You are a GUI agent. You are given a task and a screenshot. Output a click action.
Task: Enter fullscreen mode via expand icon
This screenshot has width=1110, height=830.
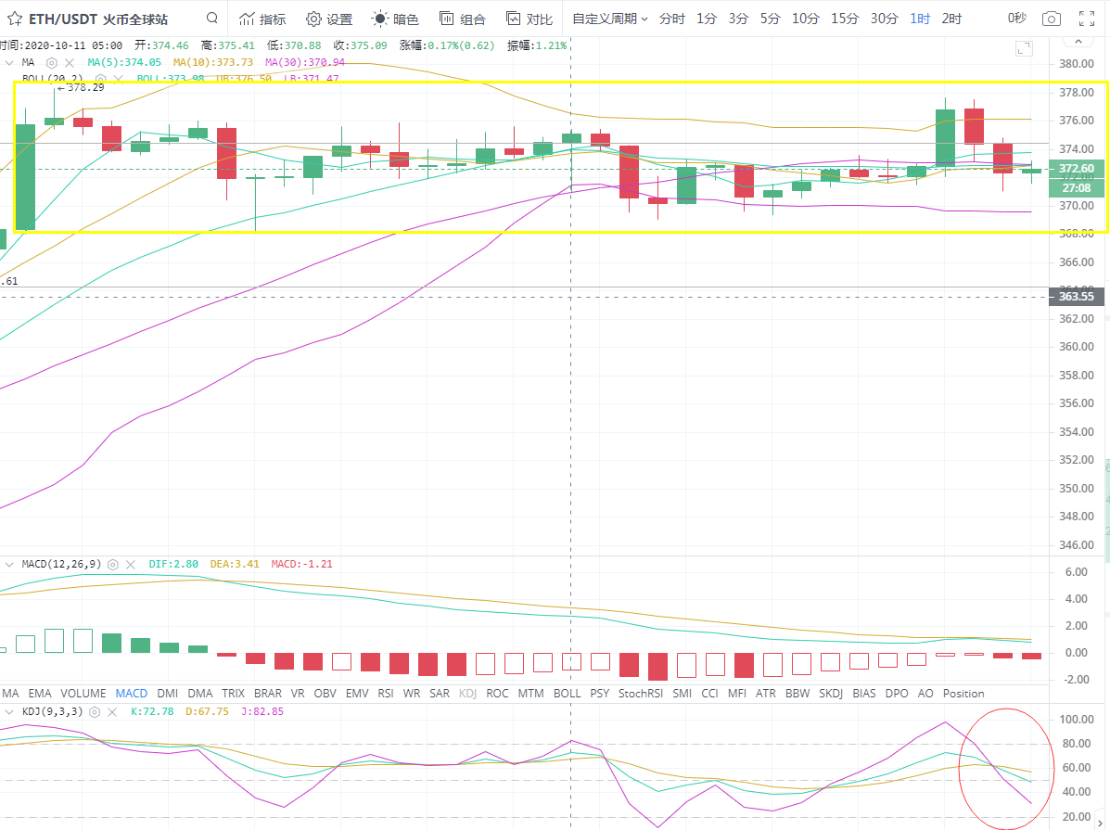pos(1088,19)
